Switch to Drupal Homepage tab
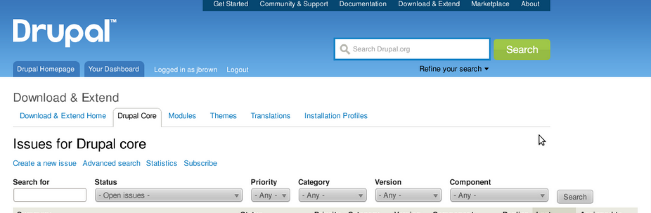Viewport: 651px width, 213px height. pos(46,69)
